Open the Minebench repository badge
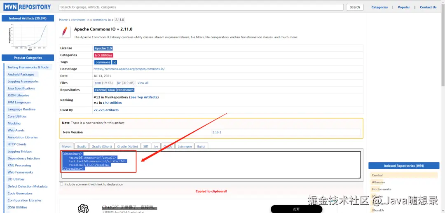Screen dimensions: 445x213 tap(125, 90)
